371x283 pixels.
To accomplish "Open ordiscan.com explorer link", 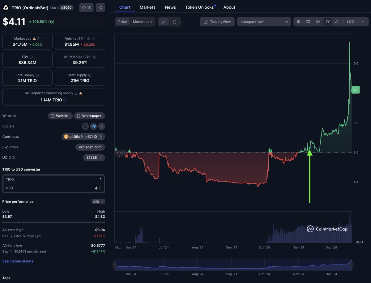I will point(90,147).
